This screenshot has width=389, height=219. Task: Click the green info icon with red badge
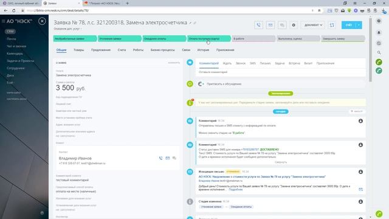[190, 102]
